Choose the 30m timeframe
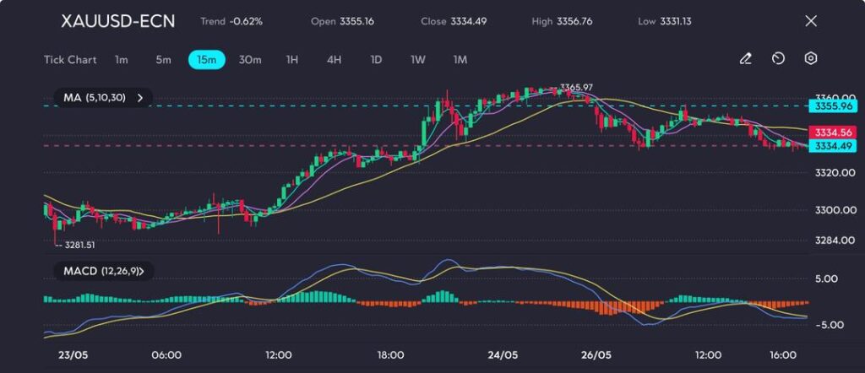 (250, 60)
